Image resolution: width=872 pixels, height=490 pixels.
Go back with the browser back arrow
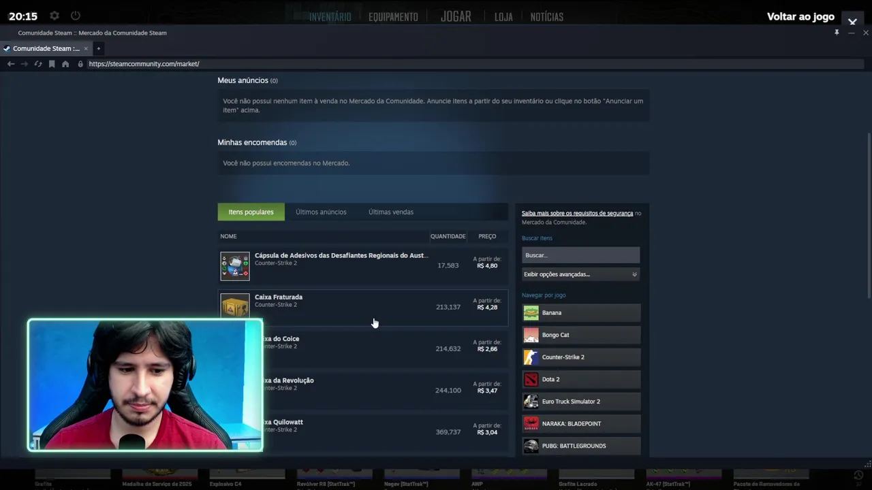11,64
